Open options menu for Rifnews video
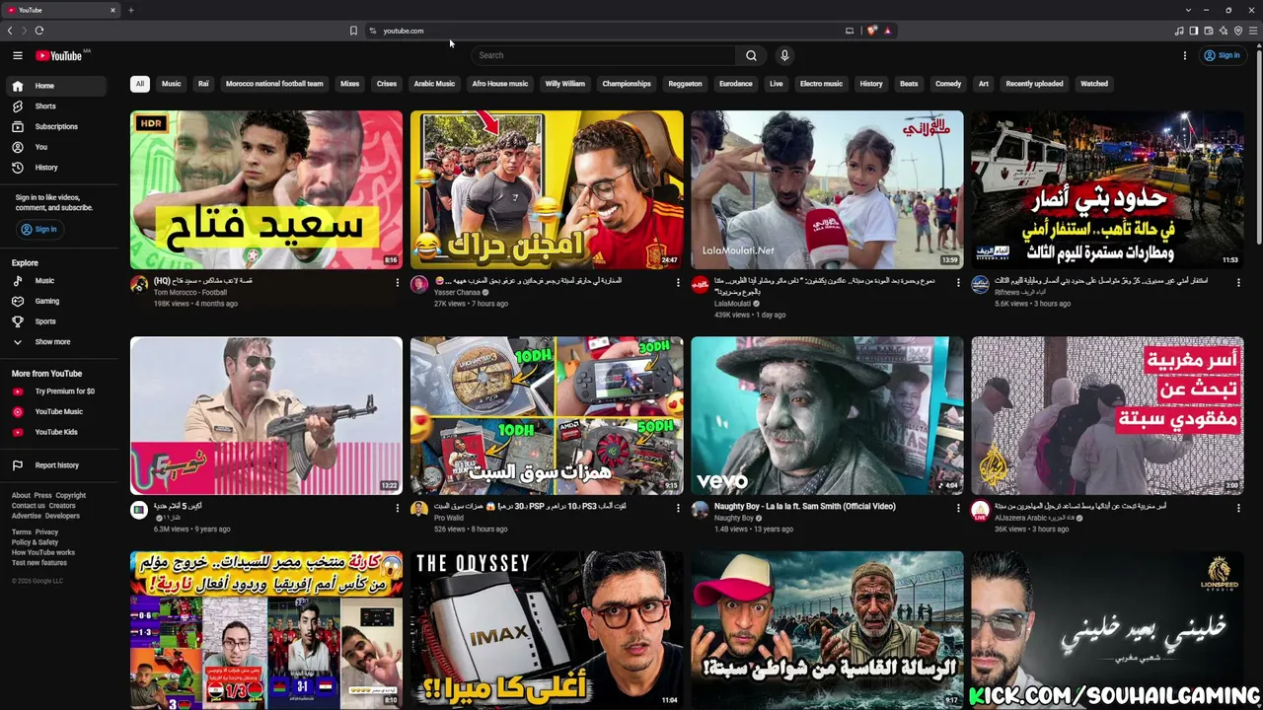 pyautogui.click(x=1238, y=283)
